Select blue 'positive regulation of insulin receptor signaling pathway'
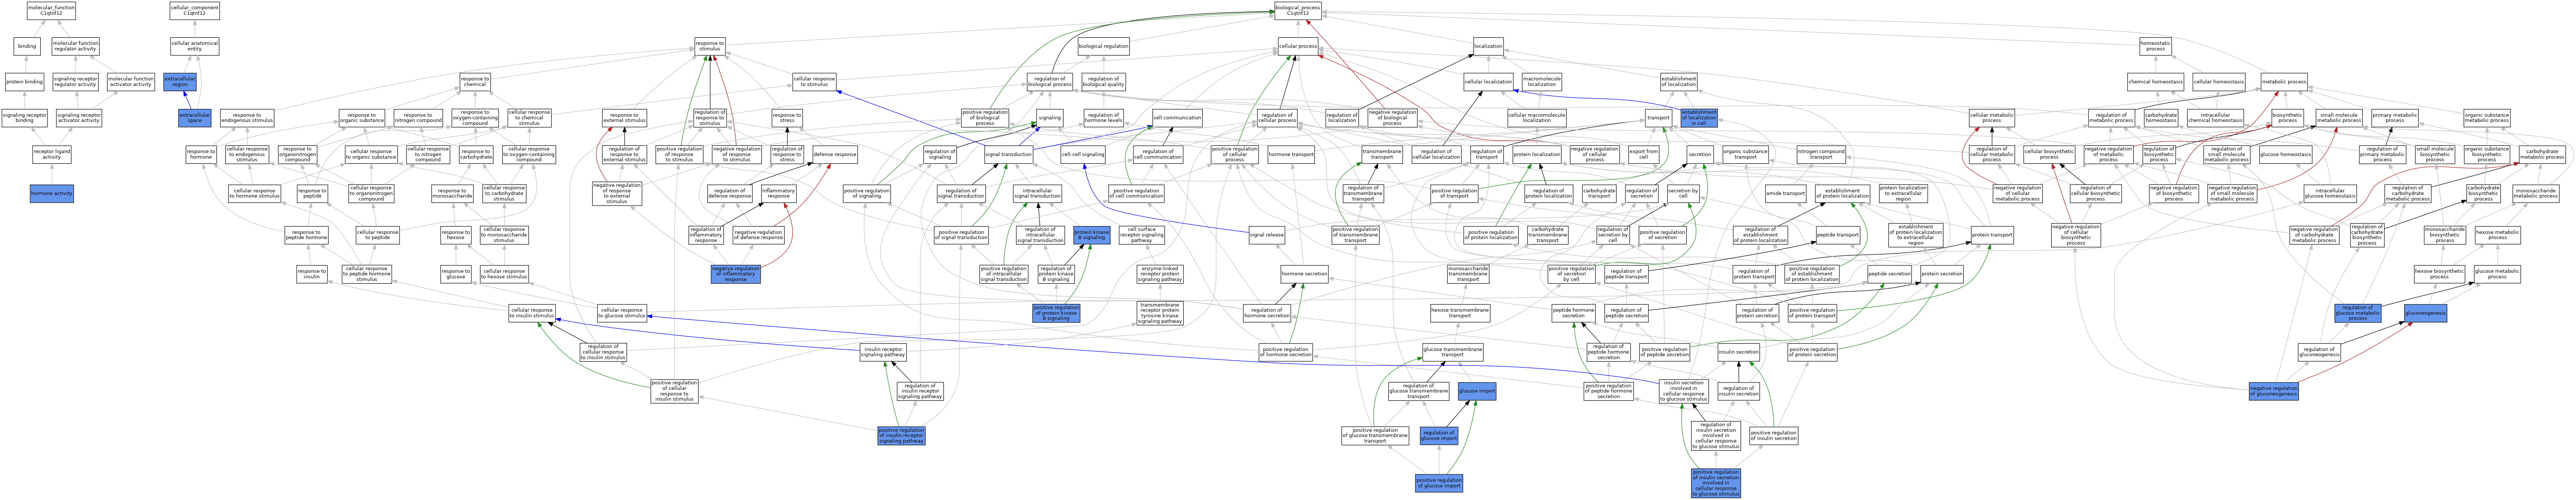 901,435
